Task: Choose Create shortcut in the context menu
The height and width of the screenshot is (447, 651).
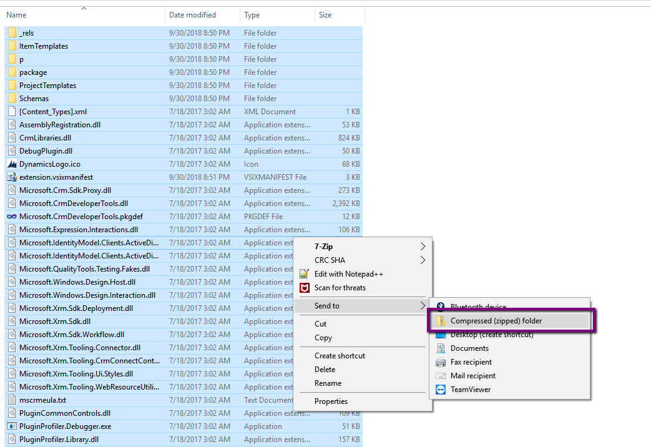Action: pyautogui.click(x=340, y=356)
